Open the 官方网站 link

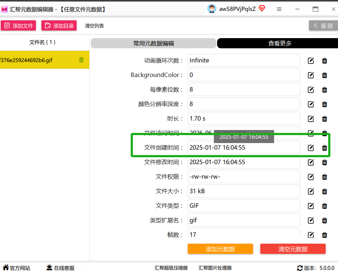tap(17, 268)
